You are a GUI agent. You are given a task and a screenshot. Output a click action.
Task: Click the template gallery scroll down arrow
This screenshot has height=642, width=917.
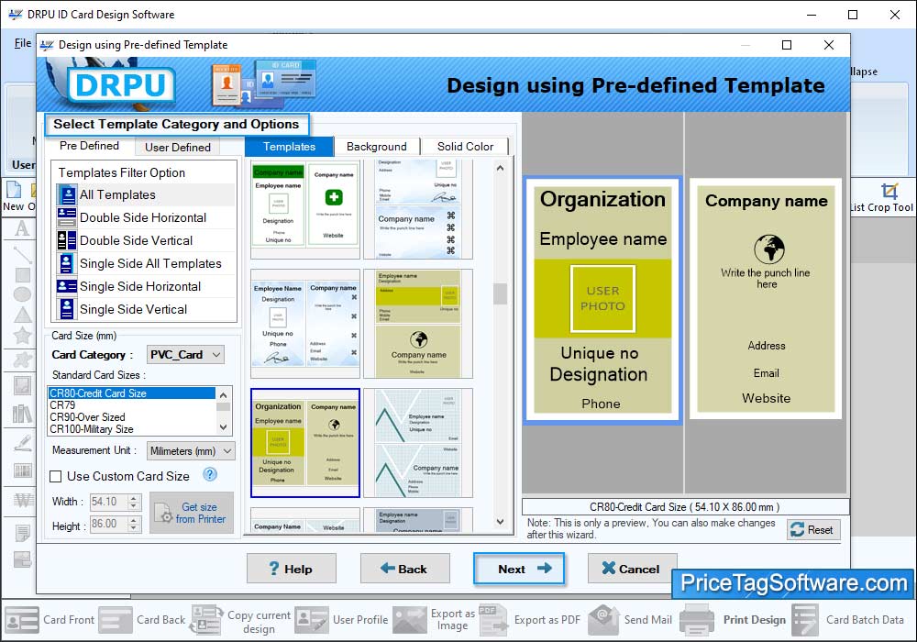[500, 522]
